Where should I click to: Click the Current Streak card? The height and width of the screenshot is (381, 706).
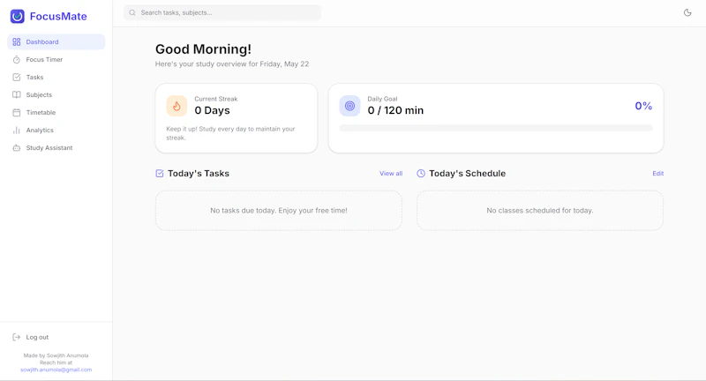(x=237, y=118)
